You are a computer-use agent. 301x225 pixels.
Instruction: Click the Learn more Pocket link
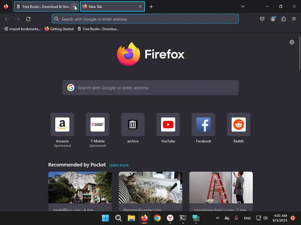pyautogui.click(x=119, y=165)
